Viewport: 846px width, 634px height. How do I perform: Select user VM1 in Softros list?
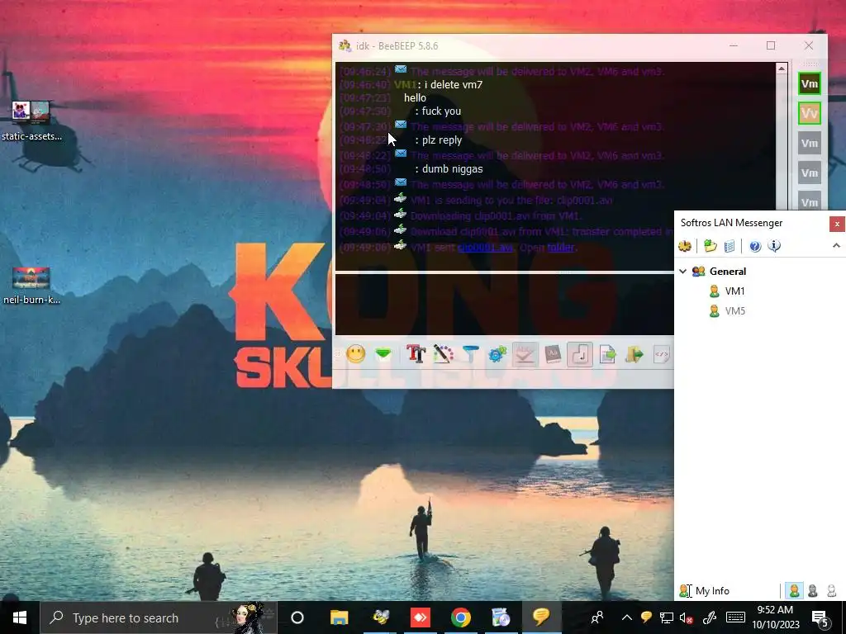point(734,291)
